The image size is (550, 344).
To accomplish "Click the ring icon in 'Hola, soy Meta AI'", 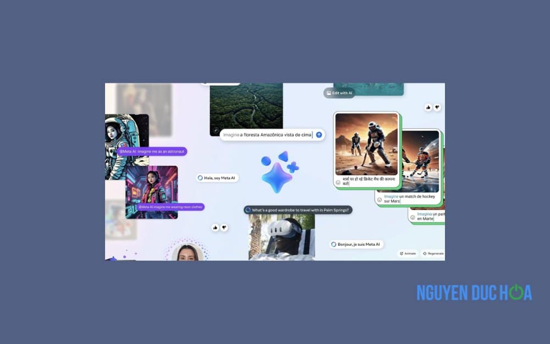I will [x=200, y=178].
